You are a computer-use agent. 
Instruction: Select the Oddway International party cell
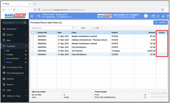click(x=90, y=40)
